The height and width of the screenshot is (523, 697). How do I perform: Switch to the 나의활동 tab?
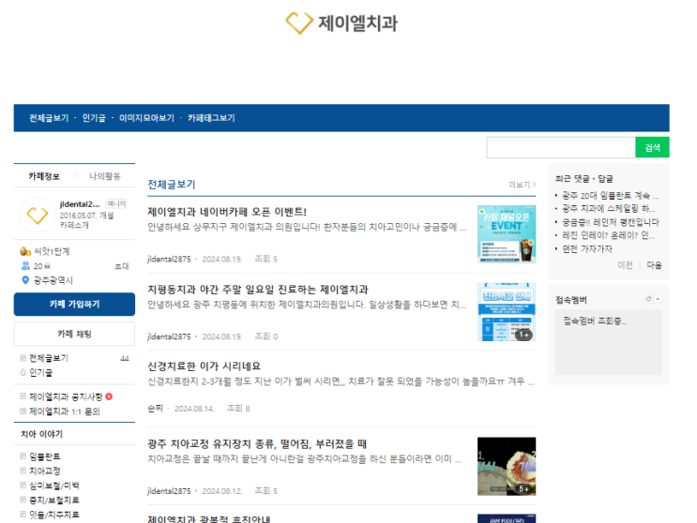[105, 176]
